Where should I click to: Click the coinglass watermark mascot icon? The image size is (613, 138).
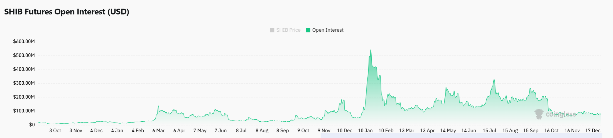coord(539,114)
